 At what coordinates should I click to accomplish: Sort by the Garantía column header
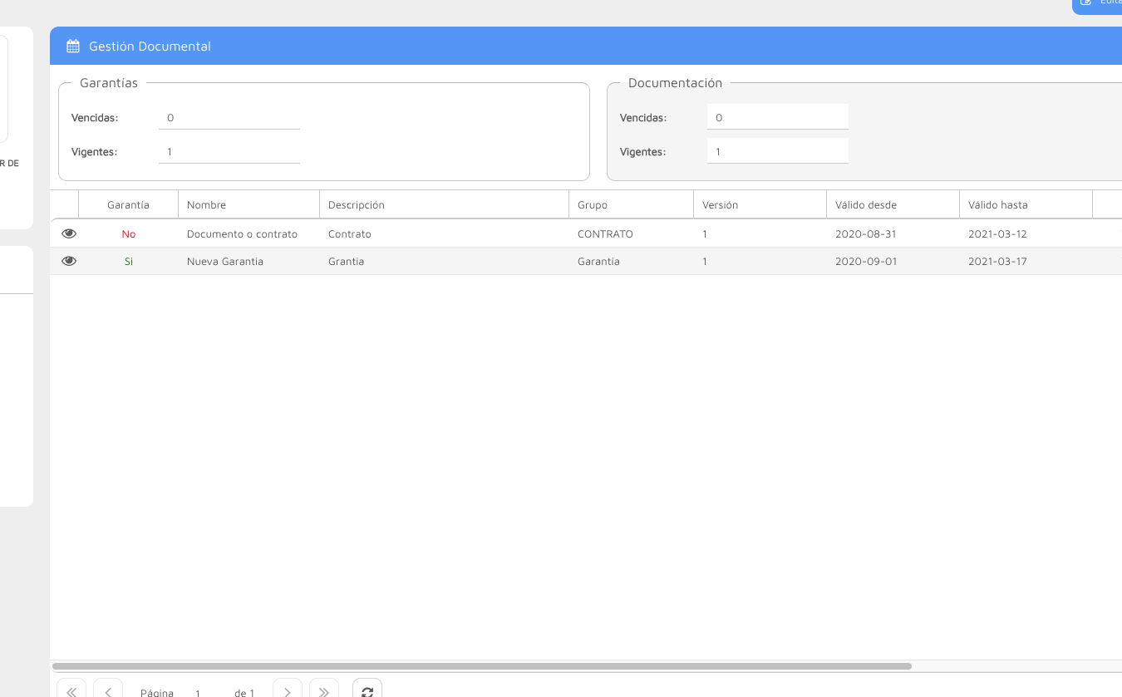[128, 204]
